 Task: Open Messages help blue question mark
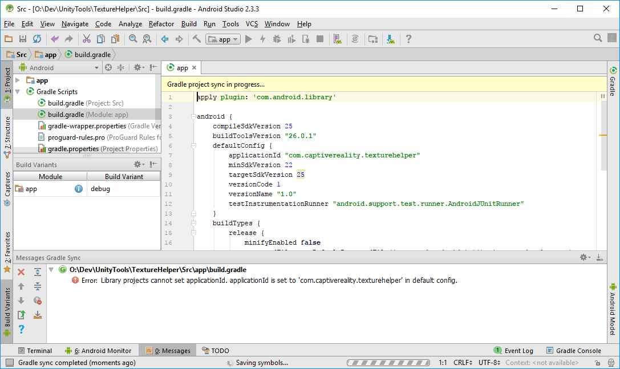[21, 329]
